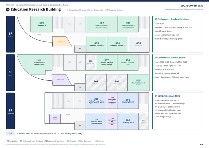Click the Lobby label on the 2F plan

coord(68,114)
